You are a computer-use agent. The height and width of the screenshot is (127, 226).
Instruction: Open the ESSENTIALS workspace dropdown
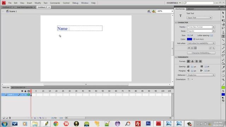(x=173, y=3)
